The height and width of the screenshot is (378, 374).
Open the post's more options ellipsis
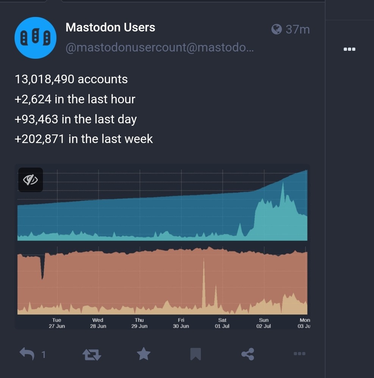[300, 354]
